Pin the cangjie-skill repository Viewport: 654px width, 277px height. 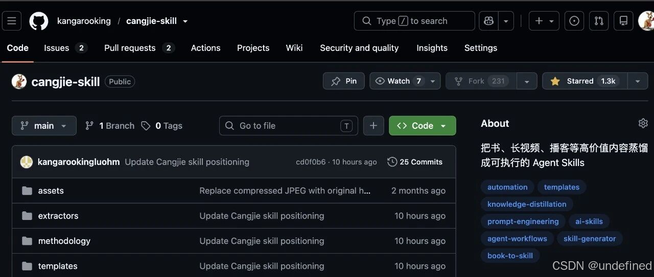344,81
